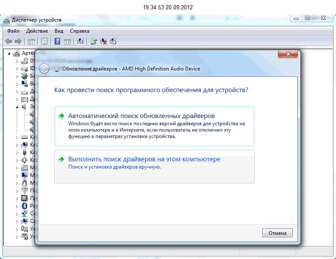
Task: Click the Диспетчер устройств title bar icon
Action: 6,20
